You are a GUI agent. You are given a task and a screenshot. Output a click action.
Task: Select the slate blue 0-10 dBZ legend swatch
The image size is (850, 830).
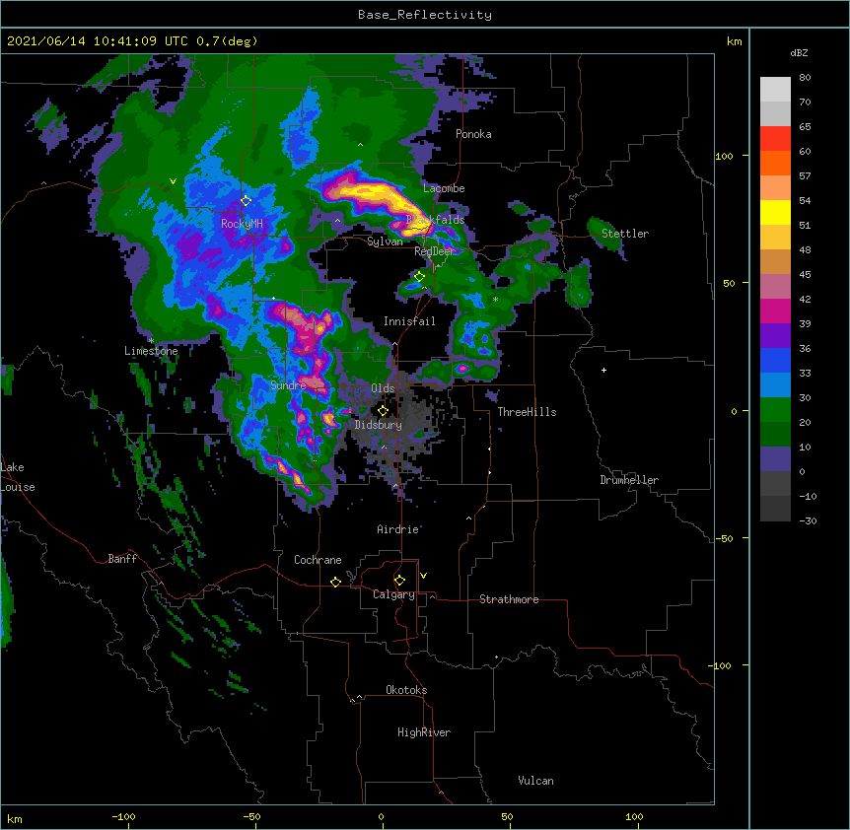pos(775,459)
